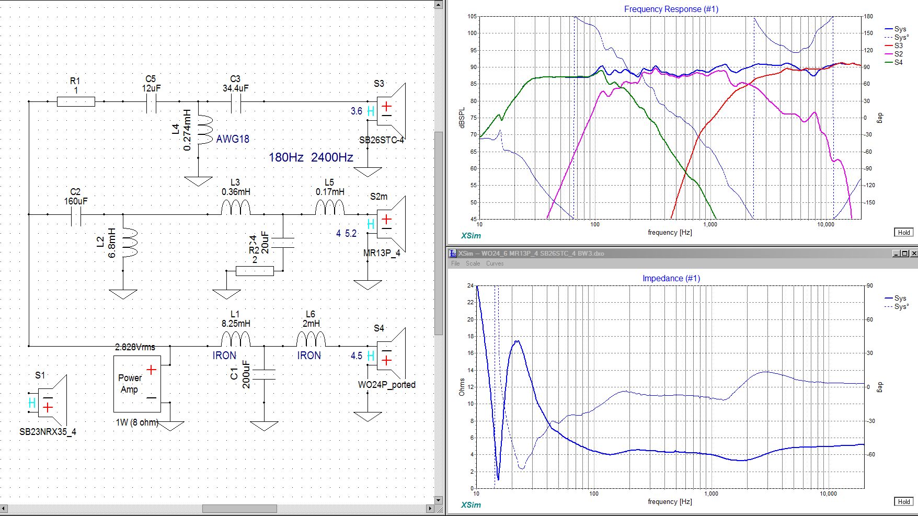Click the schematic scroll-right arrow

point(430,509)
